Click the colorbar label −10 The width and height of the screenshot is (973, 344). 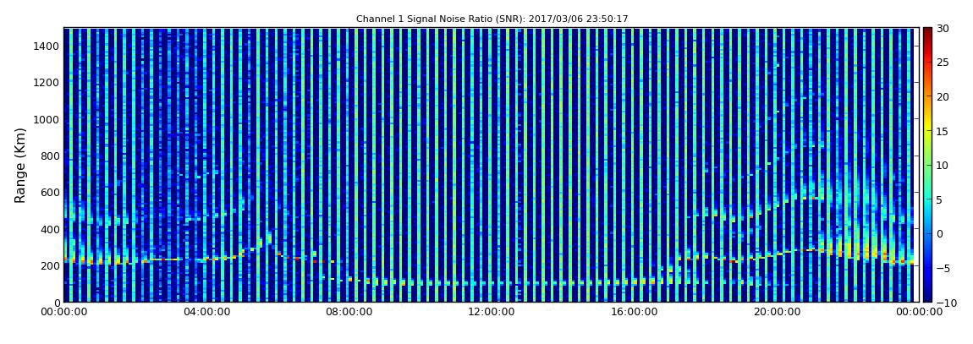(x=945, y=303)
